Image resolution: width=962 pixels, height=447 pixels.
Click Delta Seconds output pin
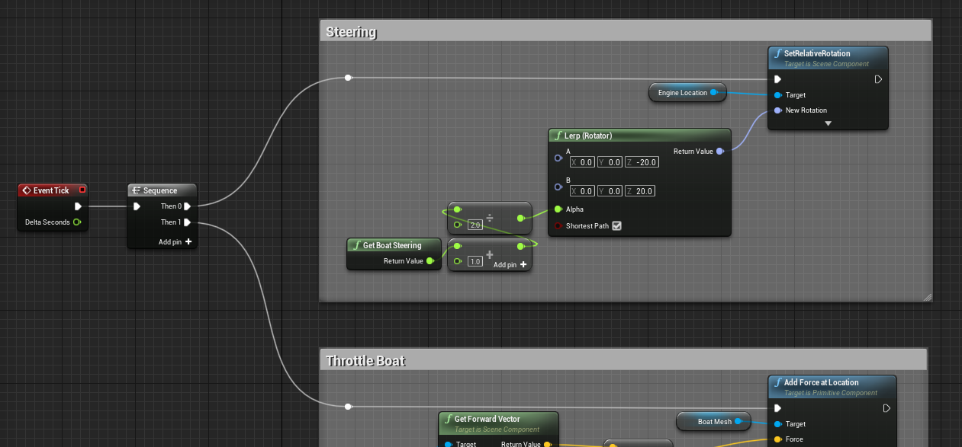[x=77, y=222]
